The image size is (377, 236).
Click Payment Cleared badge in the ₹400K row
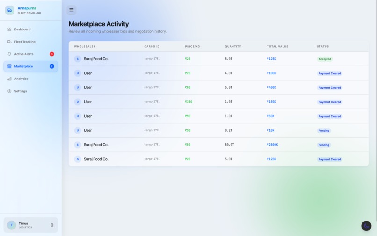point(329,88)
